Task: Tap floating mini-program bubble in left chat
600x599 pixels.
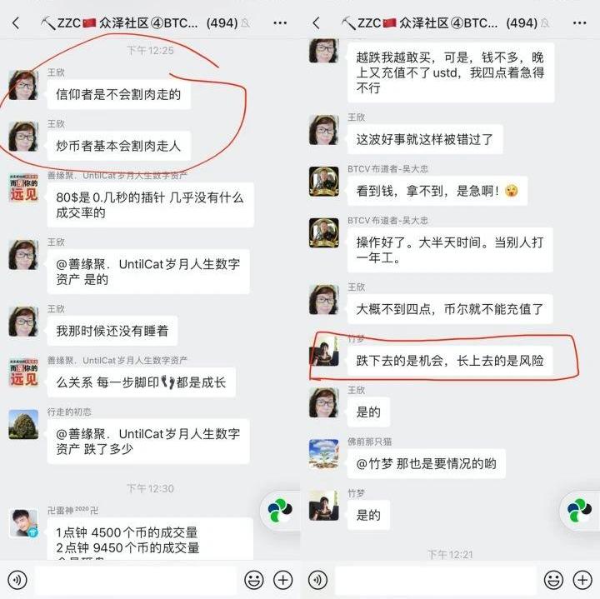Action: click(280, 510)
